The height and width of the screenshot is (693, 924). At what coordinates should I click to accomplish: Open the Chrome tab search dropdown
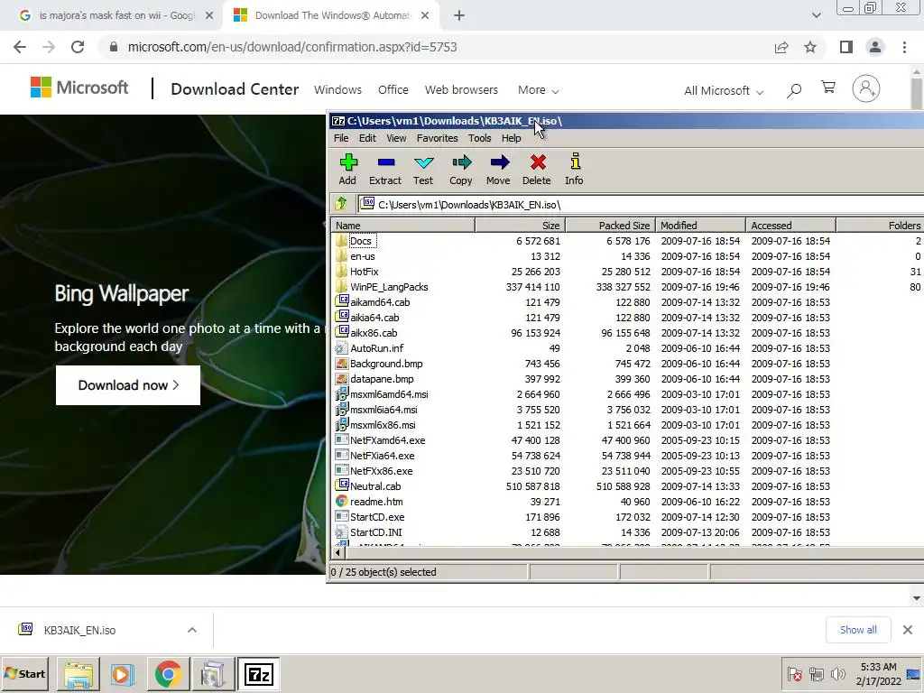816,16
